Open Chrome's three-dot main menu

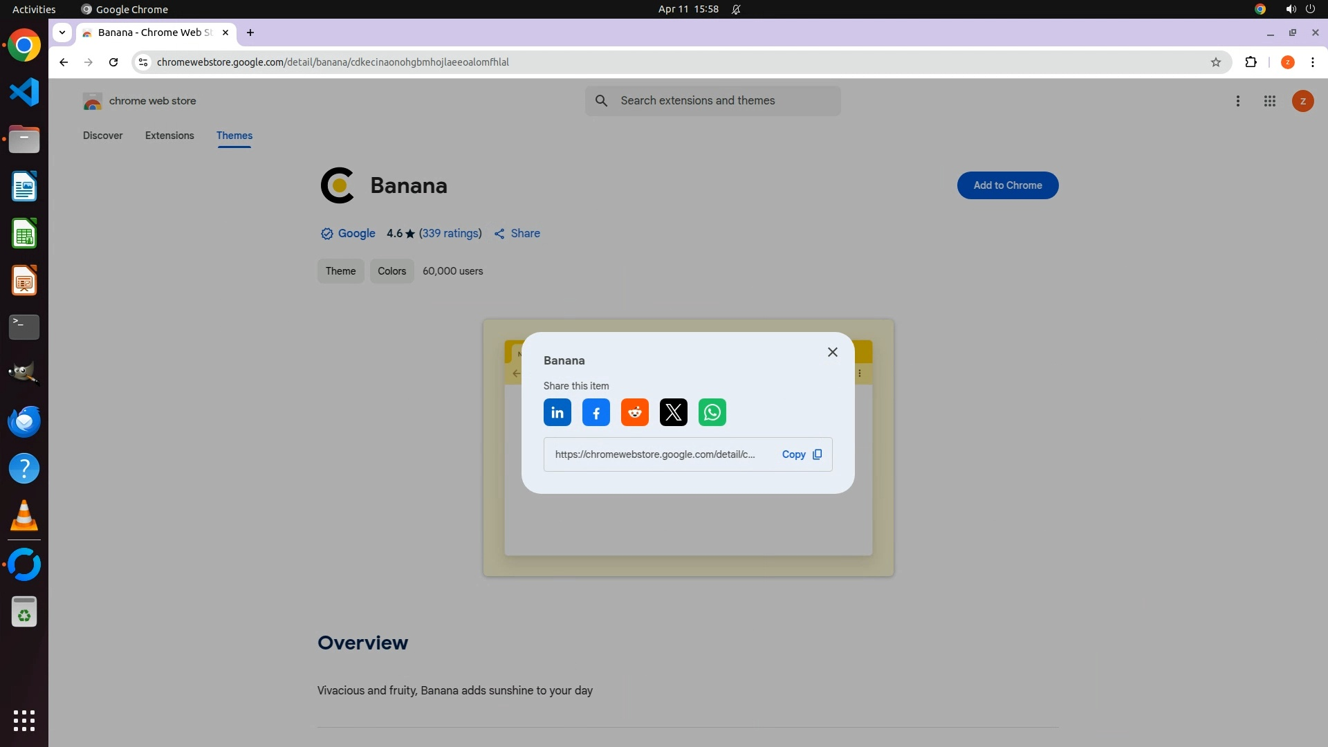[1312, 62]
